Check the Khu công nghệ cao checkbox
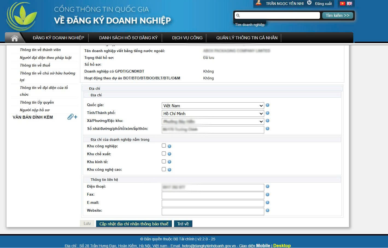Image resolution: width=388 pixels, height=248 pixels. 164,169
